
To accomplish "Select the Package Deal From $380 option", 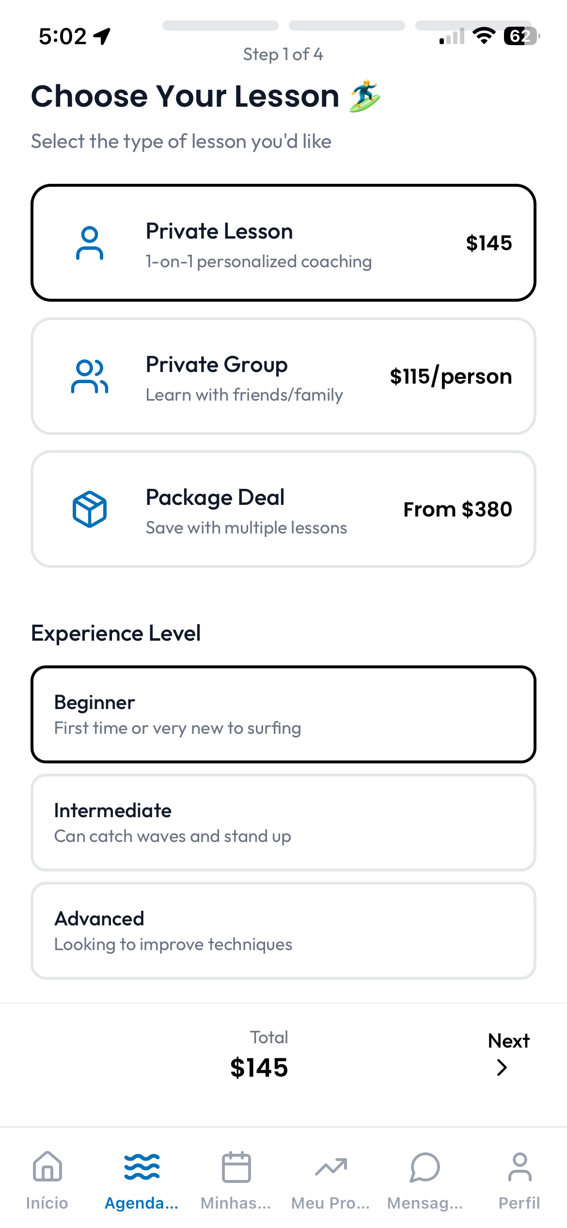I will pos(283,509).
